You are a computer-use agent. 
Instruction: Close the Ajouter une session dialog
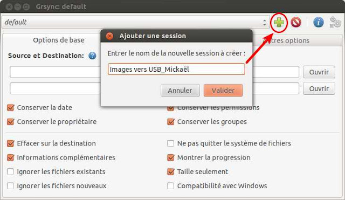[109, 36]
